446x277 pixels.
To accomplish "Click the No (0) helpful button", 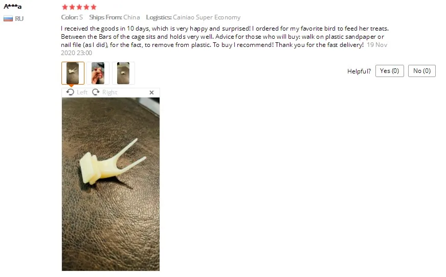I will [422, 71].
